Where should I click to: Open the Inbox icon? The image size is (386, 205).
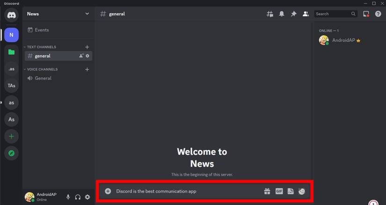[366, 14]
